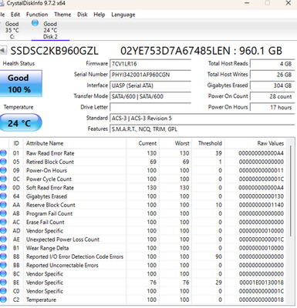Image resolution: width=297 pixels, height=308 pixels.
Task: Click status orb for BC Vendor Specific
Action: click(x=3, y=274)
